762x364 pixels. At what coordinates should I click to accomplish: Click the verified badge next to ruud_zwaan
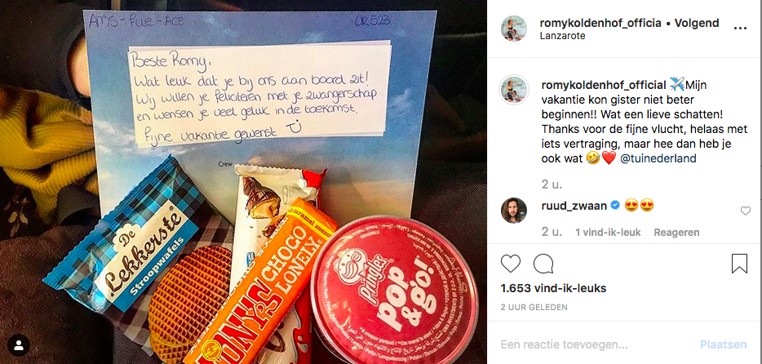tap(615, 206)
